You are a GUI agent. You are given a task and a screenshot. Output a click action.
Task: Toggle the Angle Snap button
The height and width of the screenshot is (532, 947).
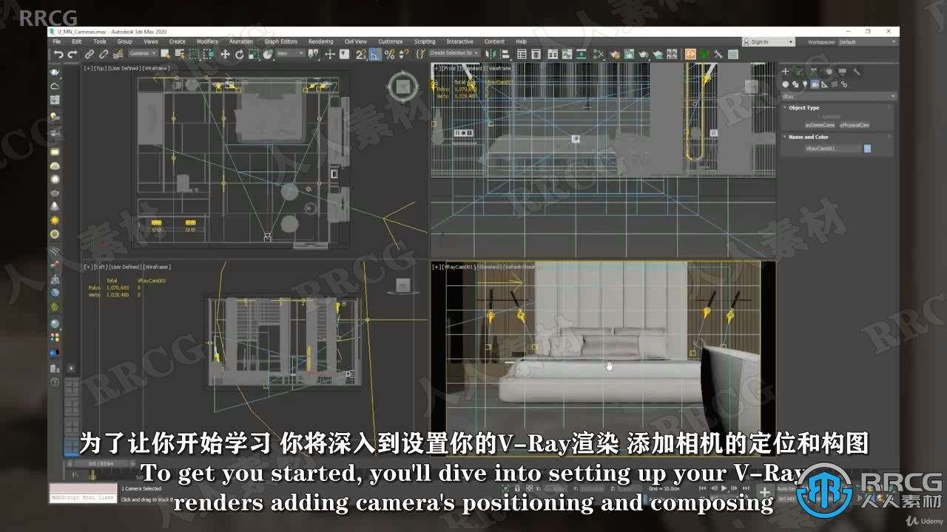coord(375,54)
